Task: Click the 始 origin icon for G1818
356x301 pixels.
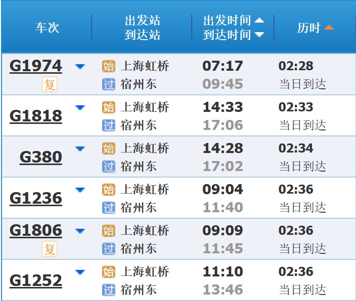Action: pyautogui.click(x=108, y=107)
